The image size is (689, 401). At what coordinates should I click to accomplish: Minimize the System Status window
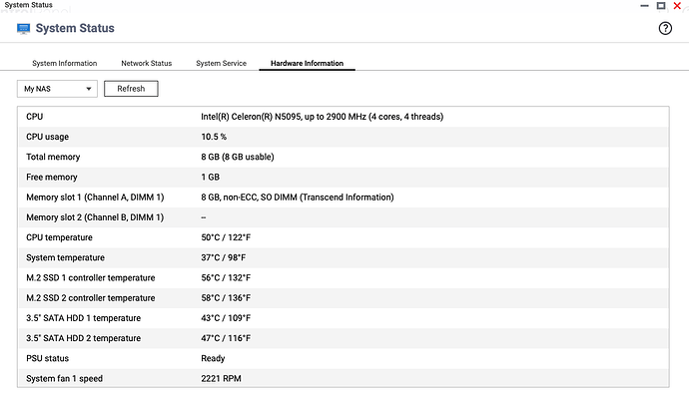pyautogui.click(x=642, y=6)
